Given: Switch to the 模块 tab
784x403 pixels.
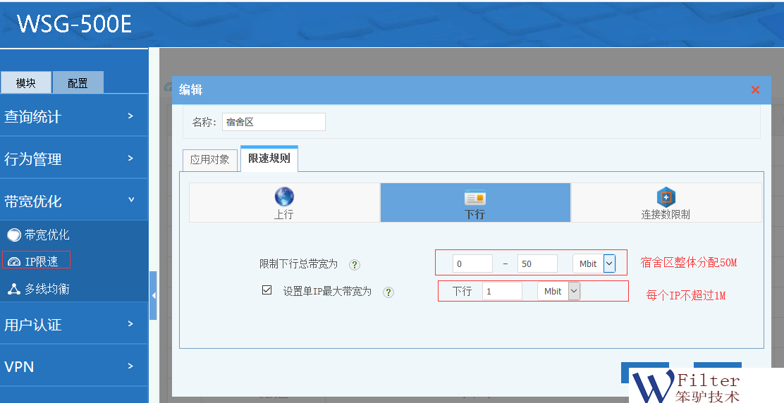Looking at the screenshot, I should coord(26,83).
